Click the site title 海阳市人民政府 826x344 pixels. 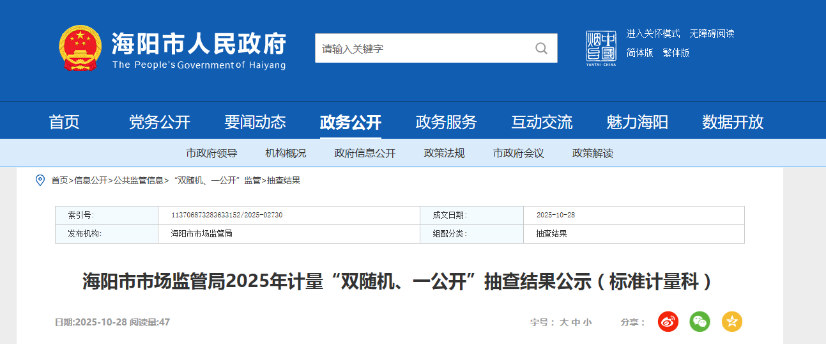pyautogui.click(x=199, y=43)
